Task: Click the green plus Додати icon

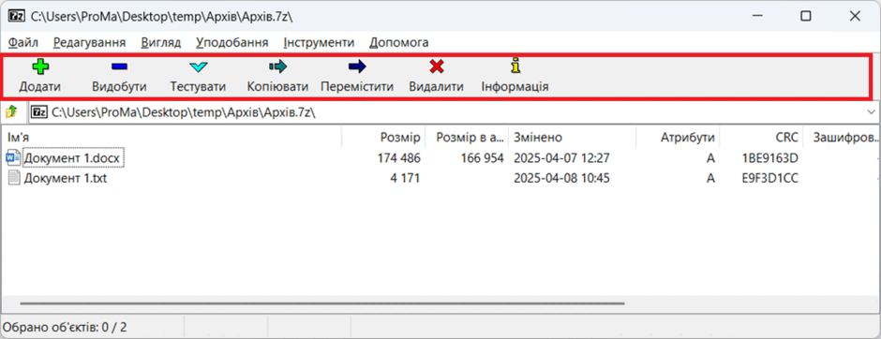Action: [40, 67]
